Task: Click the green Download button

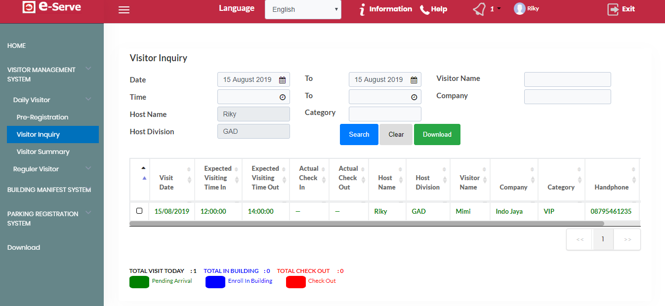Action: 437,134
